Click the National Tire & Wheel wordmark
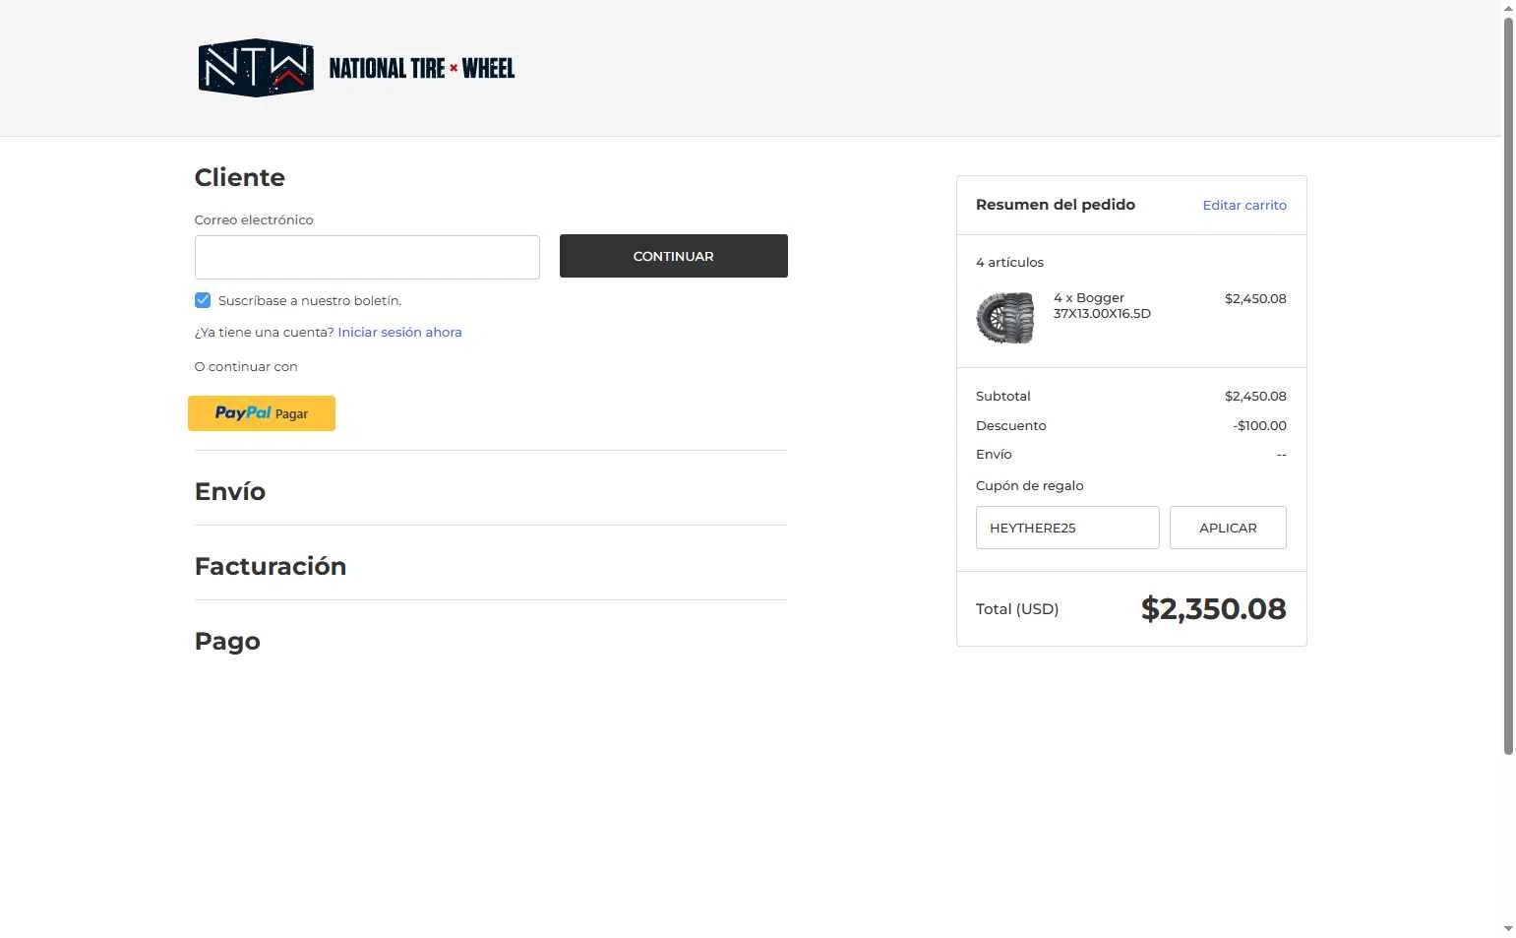The height and width of the screenshot is (938, 1516). coord(422,68)
